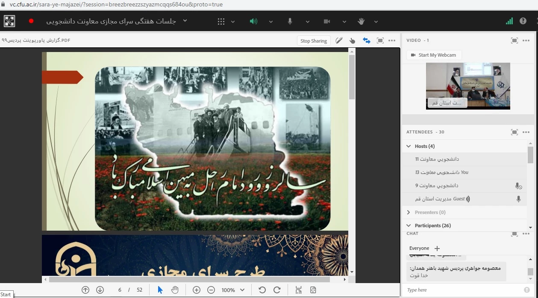Select the Everyone chat tab
This screenshot has width=538, height=298.
pyautogui.click(x=419, y=248)
